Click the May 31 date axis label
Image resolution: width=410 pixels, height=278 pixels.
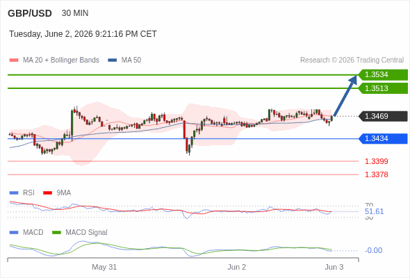pos(104,268)
